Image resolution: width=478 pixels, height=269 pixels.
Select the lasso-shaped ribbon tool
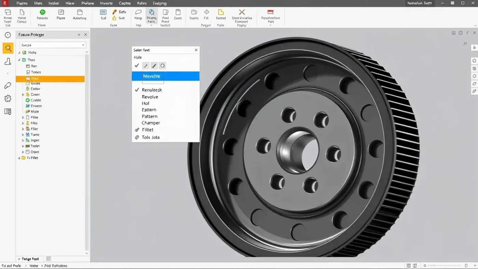138,12
